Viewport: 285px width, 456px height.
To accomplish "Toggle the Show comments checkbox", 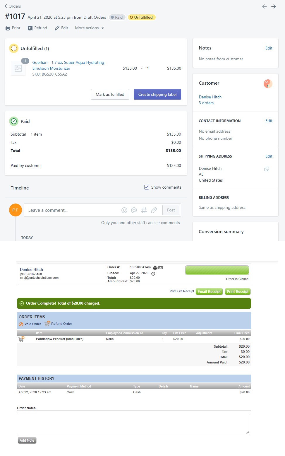I will 147,187.
